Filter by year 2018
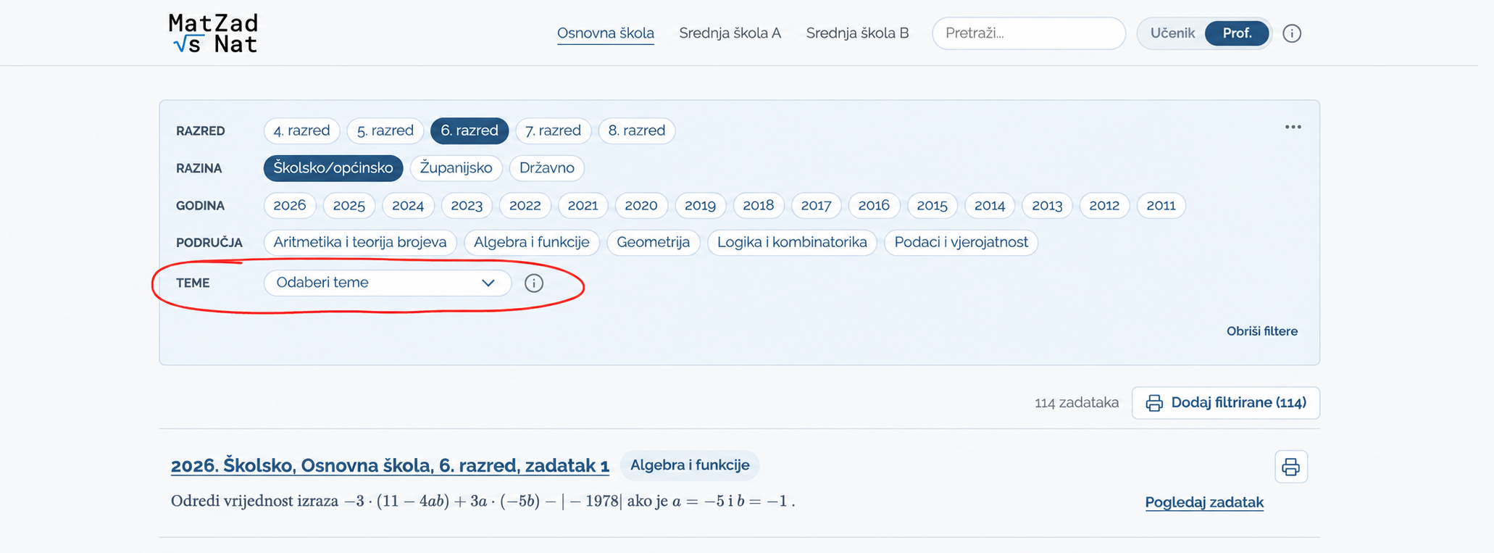This screenshot has height=553, width=1494. pyautogui.click(x=759, y=205)
